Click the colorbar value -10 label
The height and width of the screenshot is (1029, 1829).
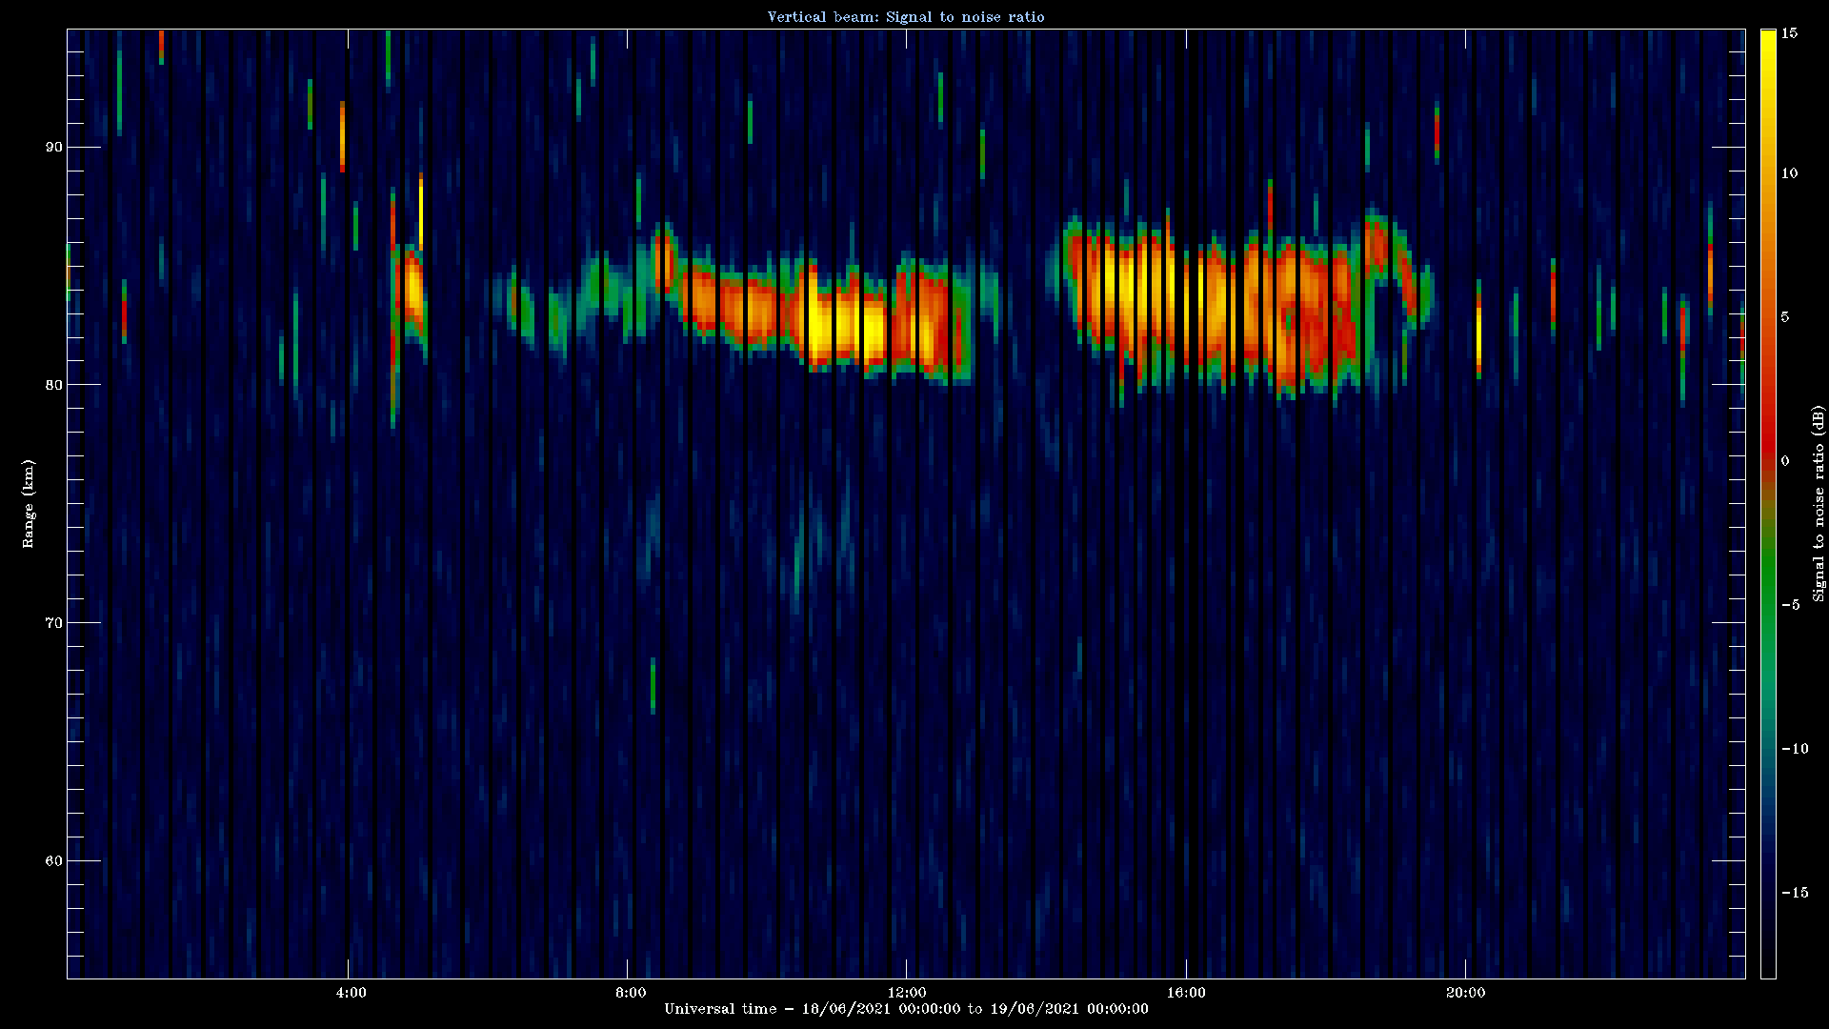pyautogui.click(x=1794, y=749)
